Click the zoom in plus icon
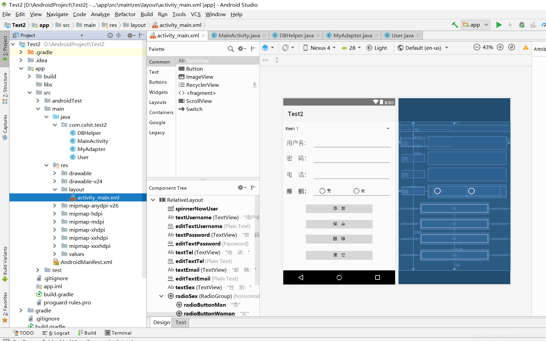Screen dimensions: 546x341 pyautogui.click(x=500, y=47)
